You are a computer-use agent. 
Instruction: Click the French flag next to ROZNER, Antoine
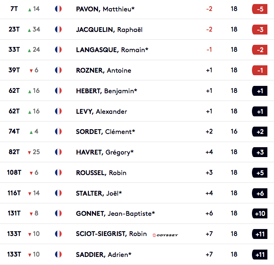(x=58, y=70)
